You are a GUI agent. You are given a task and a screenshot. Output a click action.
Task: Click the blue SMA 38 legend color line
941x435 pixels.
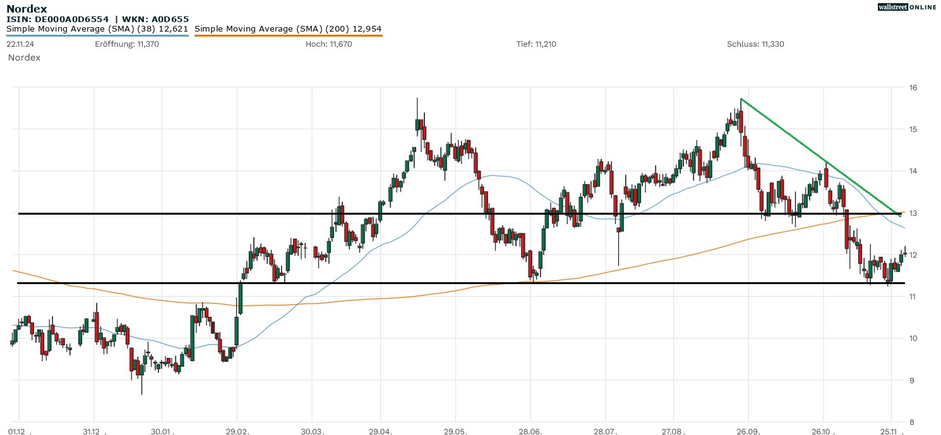[x=97, y=35]
